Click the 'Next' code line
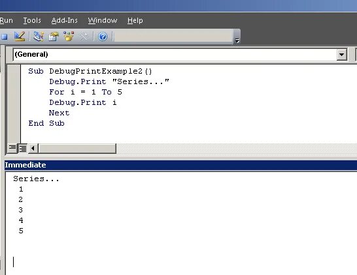The image size is (357, 275). tap(59, 113)
